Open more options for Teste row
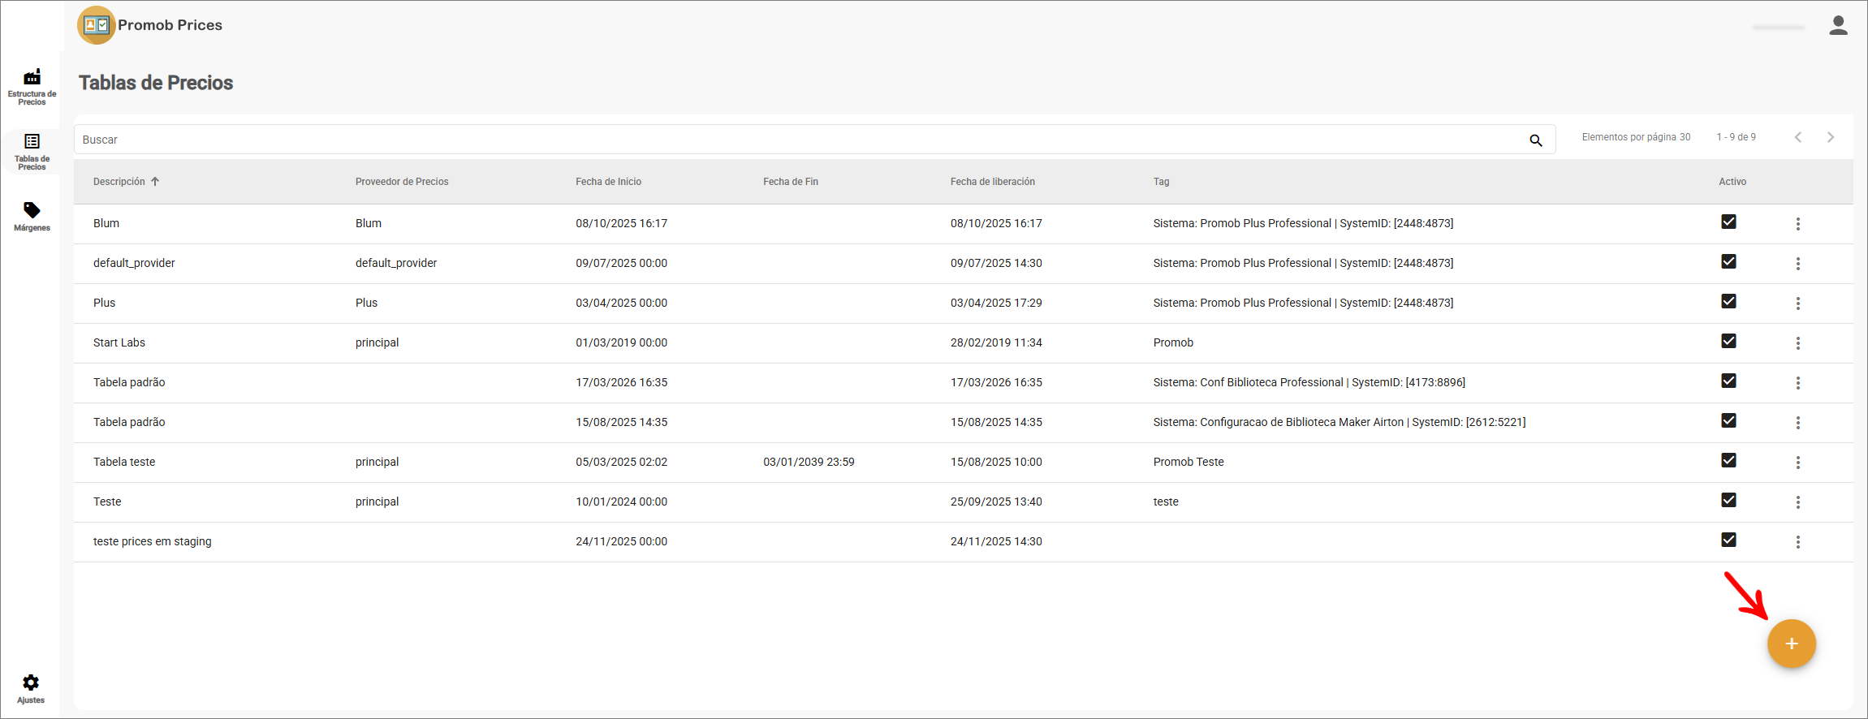This screenshot has width=1868, height=719. point(1797,502)
